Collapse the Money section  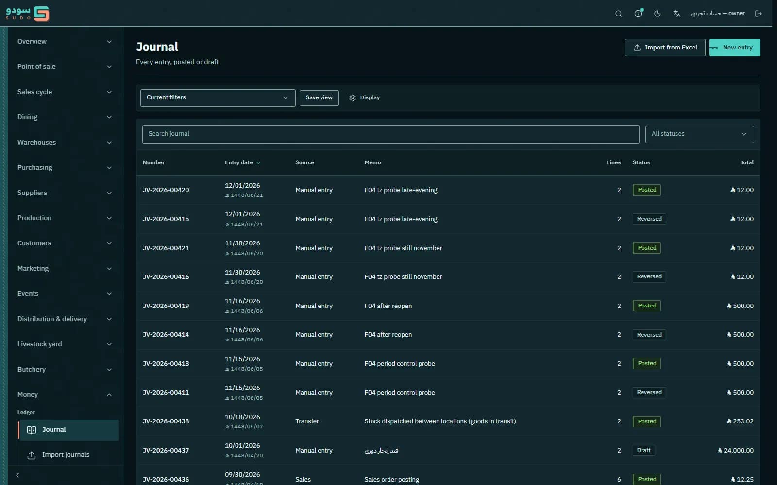pos(64,395)
